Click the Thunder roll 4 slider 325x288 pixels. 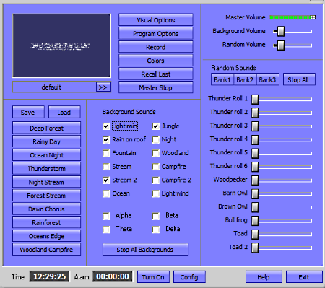click(x=282, y=139)
